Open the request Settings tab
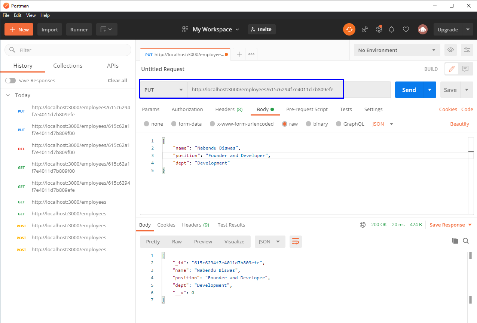 pyautogui.click(x=373, y=109)
